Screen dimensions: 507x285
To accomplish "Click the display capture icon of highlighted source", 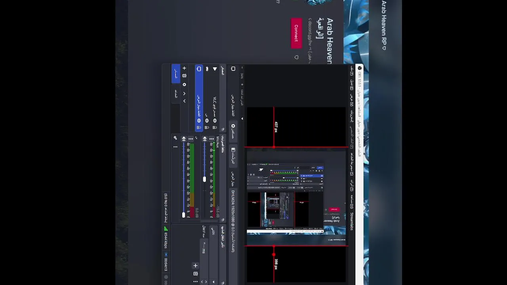I will (199, 69).
